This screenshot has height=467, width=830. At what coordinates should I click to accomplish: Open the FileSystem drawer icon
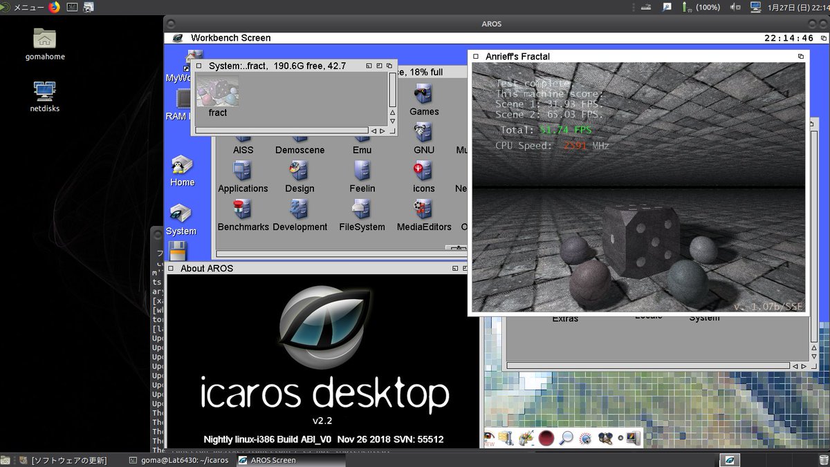point(362,209)
